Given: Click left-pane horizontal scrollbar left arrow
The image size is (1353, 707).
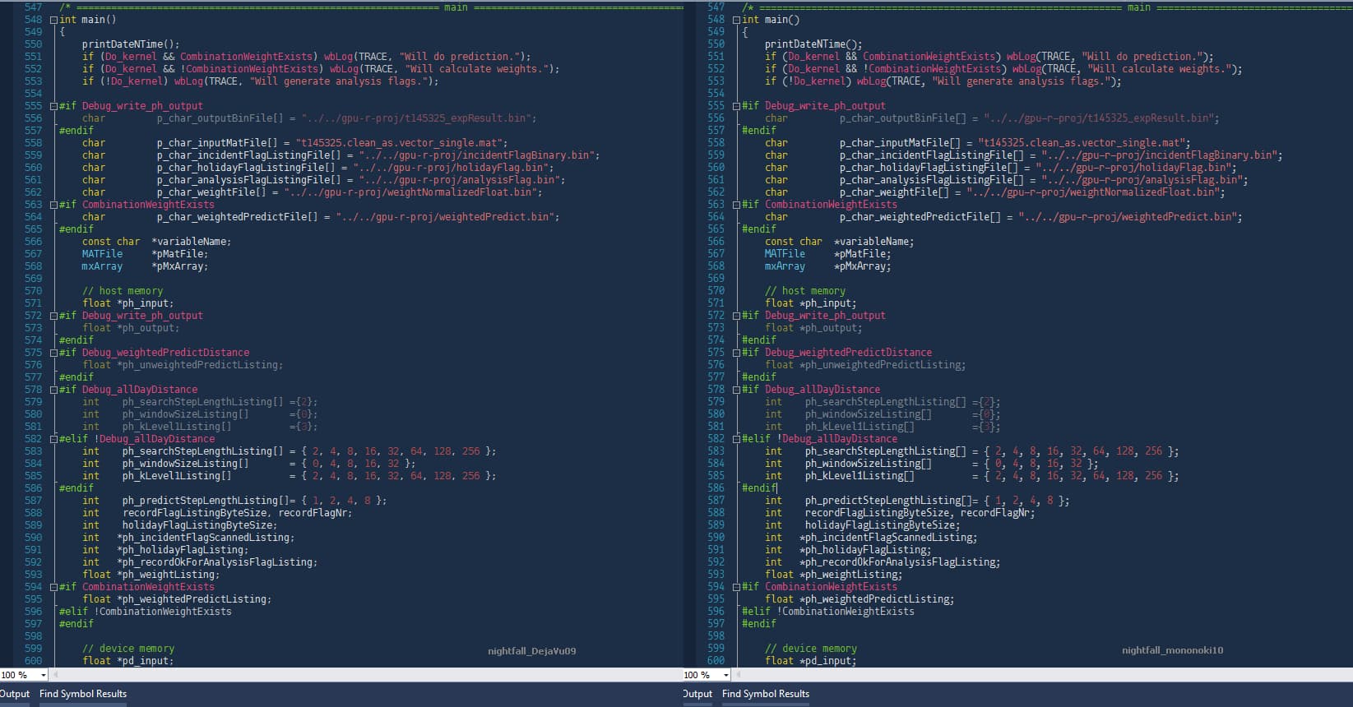Looking at the screenshot, I should (56, 675).
